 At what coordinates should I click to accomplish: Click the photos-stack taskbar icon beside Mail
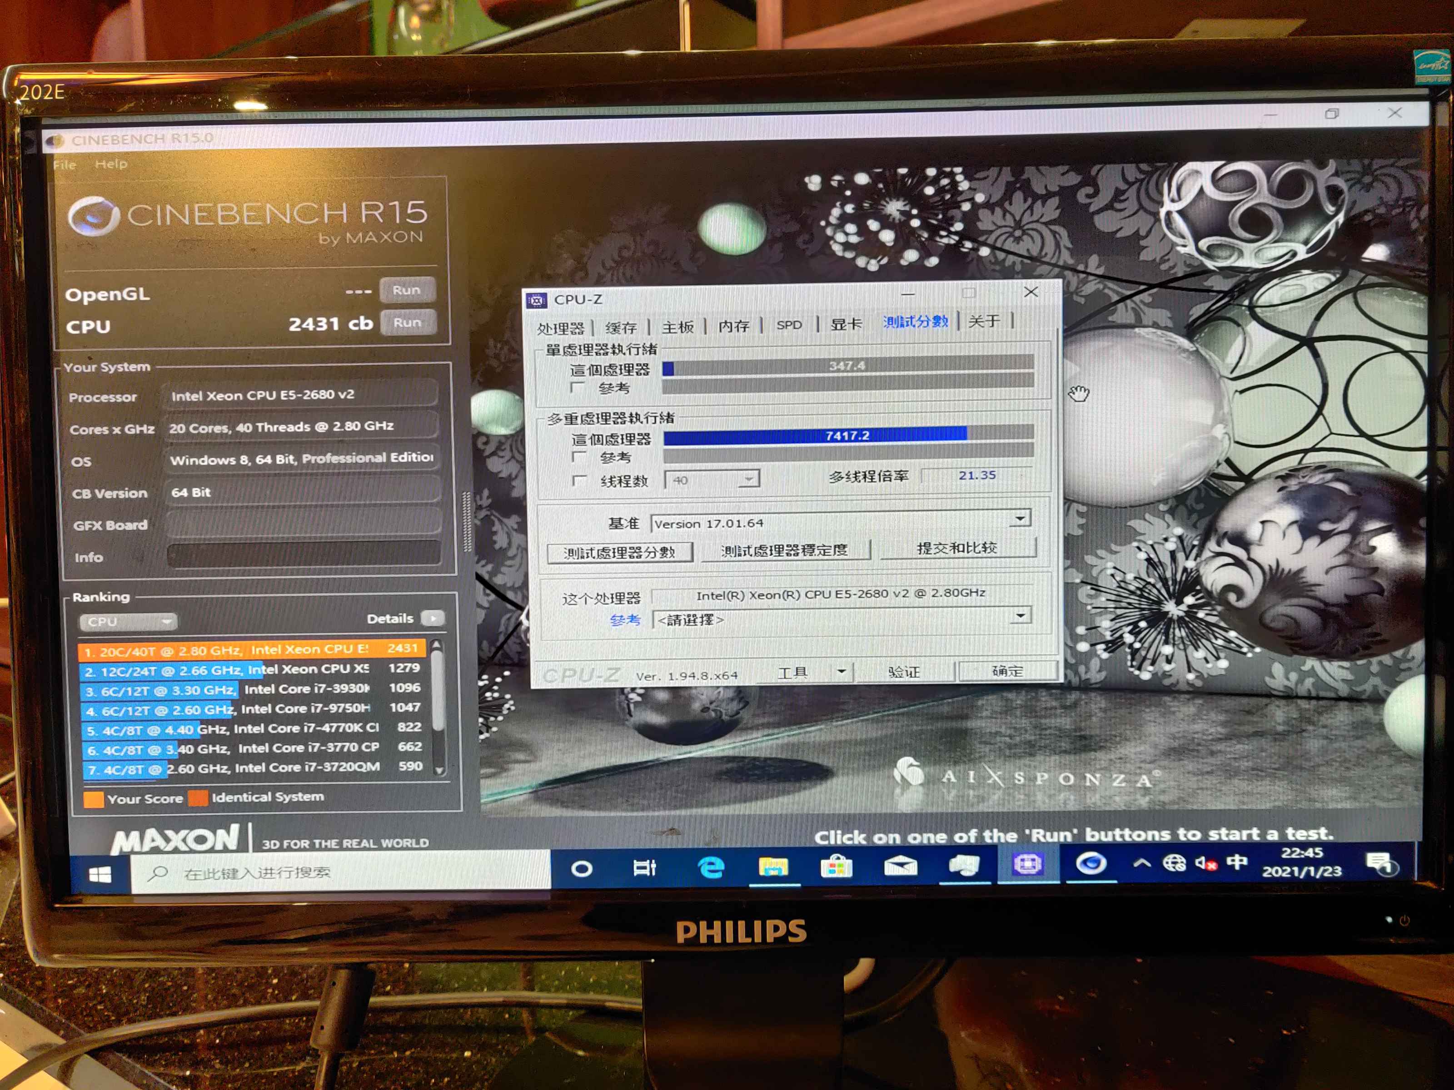tap(964, 865)
